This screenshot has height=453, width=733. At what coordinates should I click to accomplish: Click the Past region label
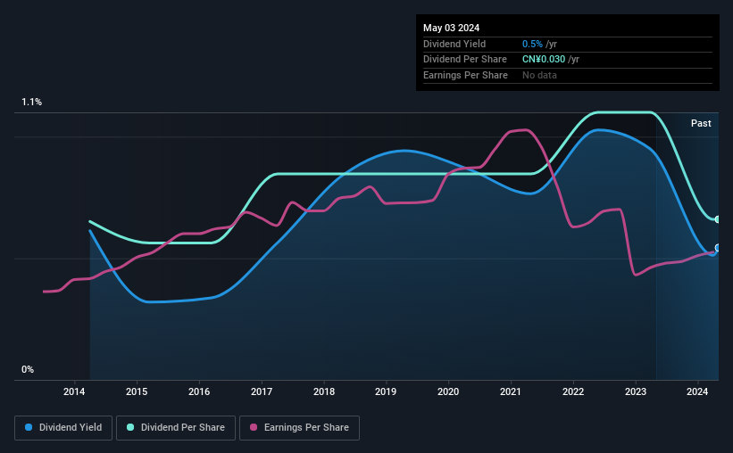(x=701, y=123)
